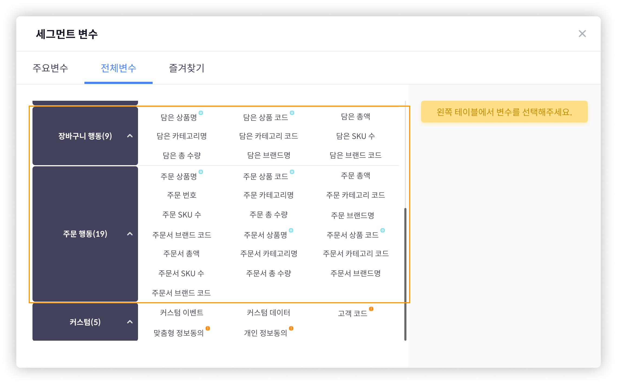
Task: Select the 담은 총액 variable
Action: pos(355,117)
